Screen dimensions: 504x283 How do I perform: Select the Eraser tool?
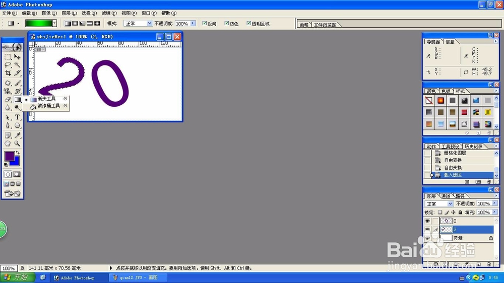tap(8, 99)
